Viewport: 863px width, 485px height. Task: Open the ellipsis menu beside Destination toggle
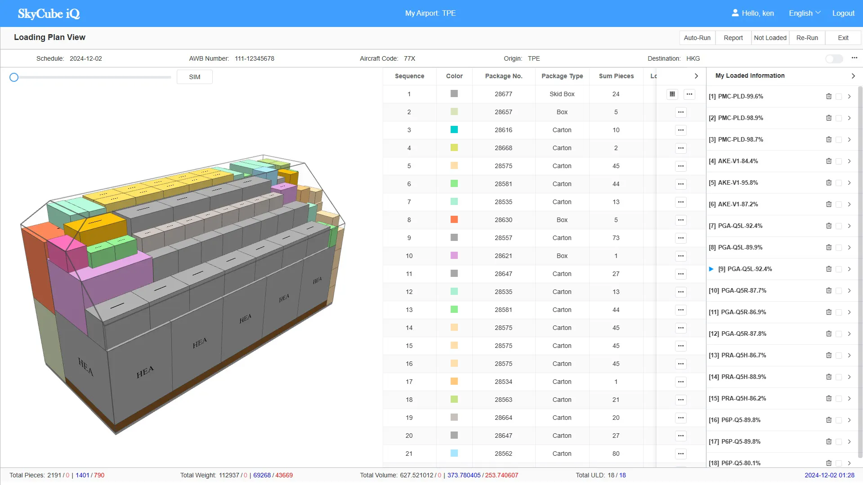[x=854, y=58]
